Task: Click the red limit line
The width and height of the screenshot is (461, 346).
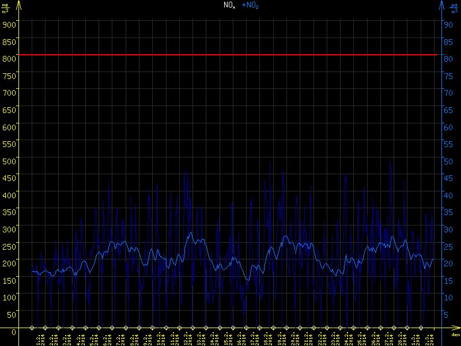Action: [231, 55]
